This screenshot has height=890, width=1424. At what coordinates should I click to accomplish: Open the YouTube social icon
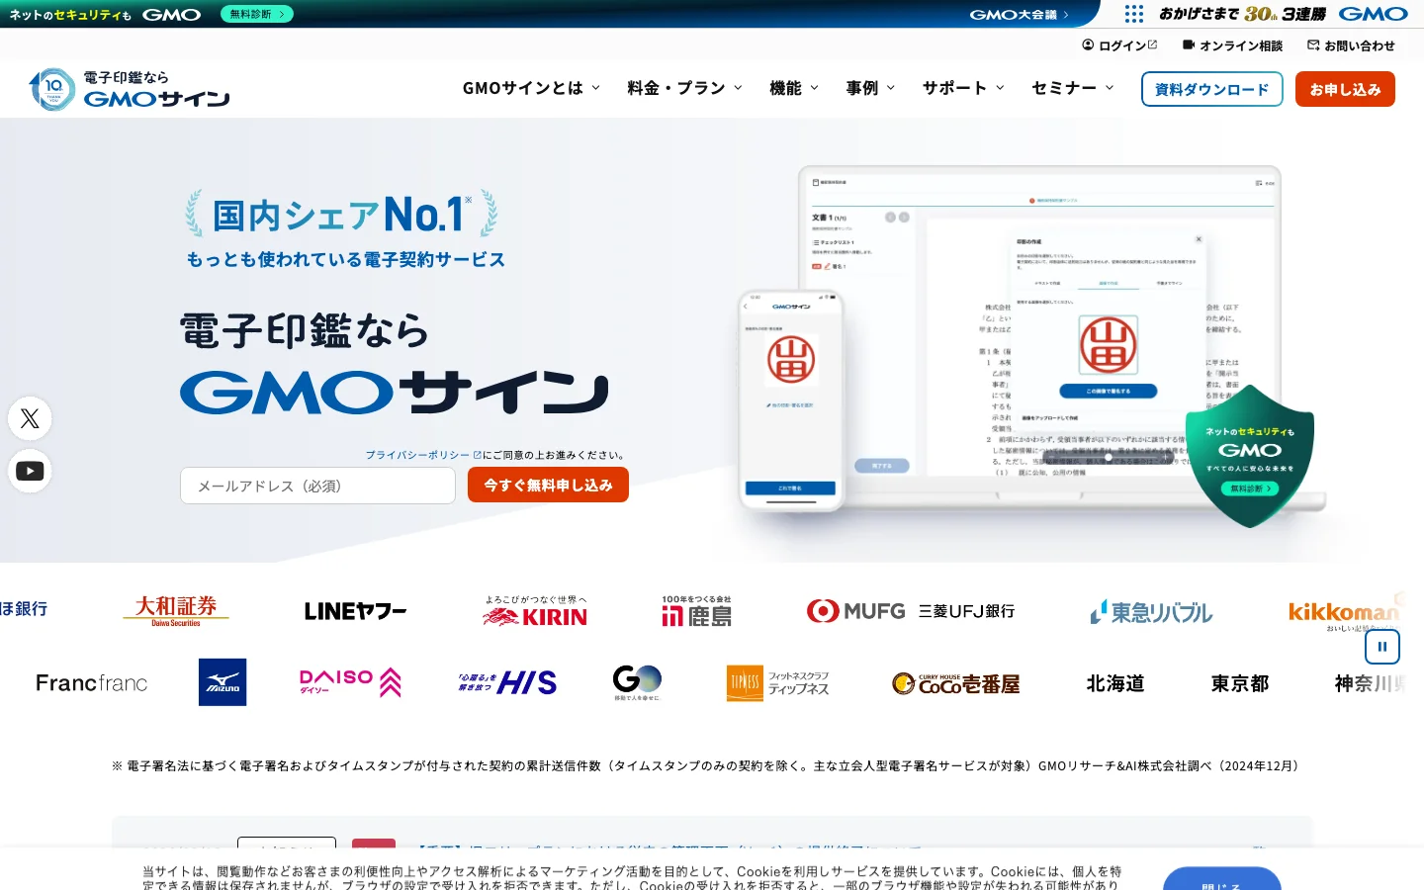pos(30,471)
